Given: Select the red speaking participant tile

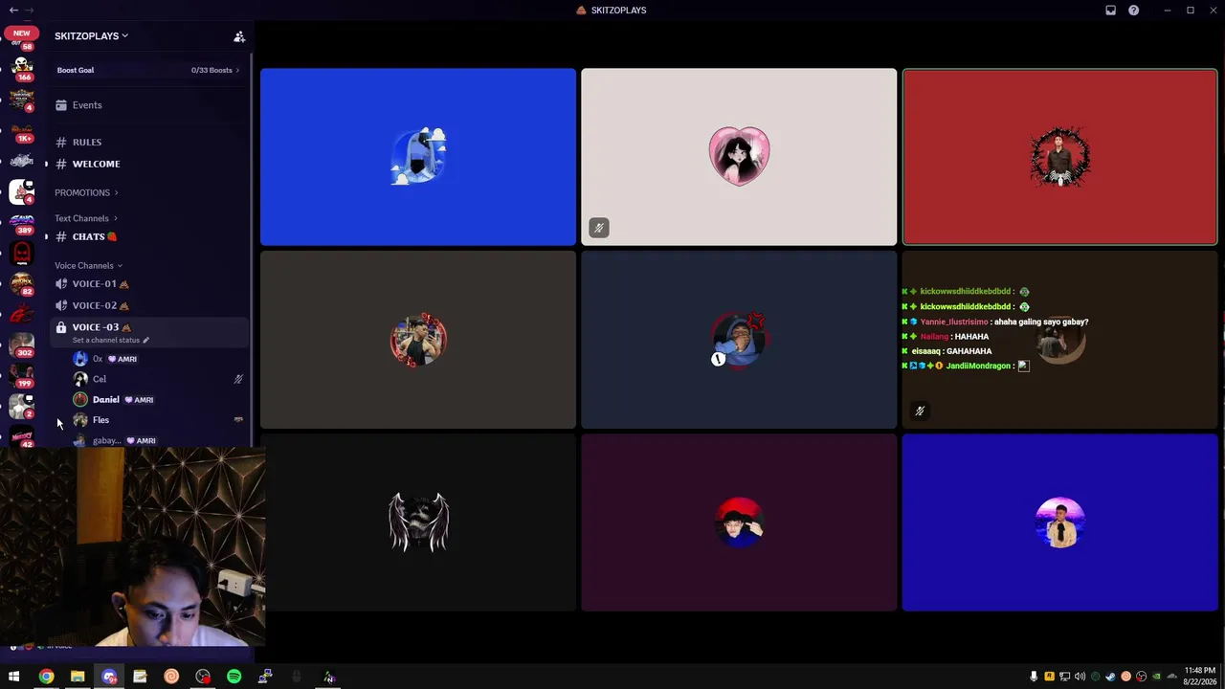Looking at the screenshot, I should pyautogui.click(x=1059, y=157).
